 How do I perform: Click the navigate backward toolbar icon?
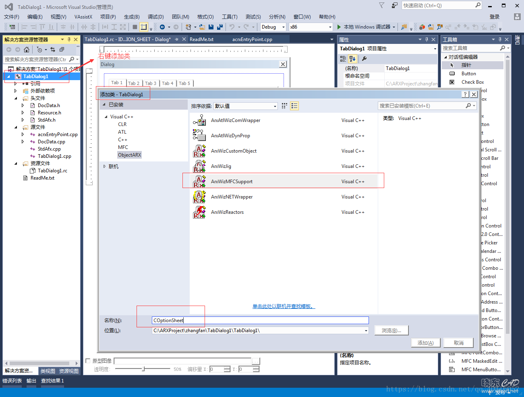(x=162, y=27)
